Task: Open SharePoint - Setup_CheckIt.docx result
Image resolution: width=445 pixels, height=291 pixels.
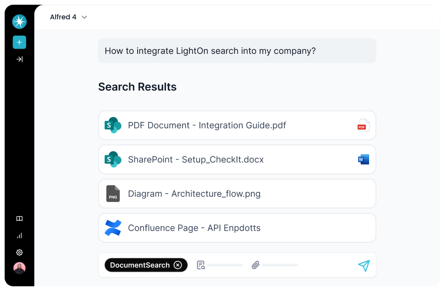Action: (237, 160)
